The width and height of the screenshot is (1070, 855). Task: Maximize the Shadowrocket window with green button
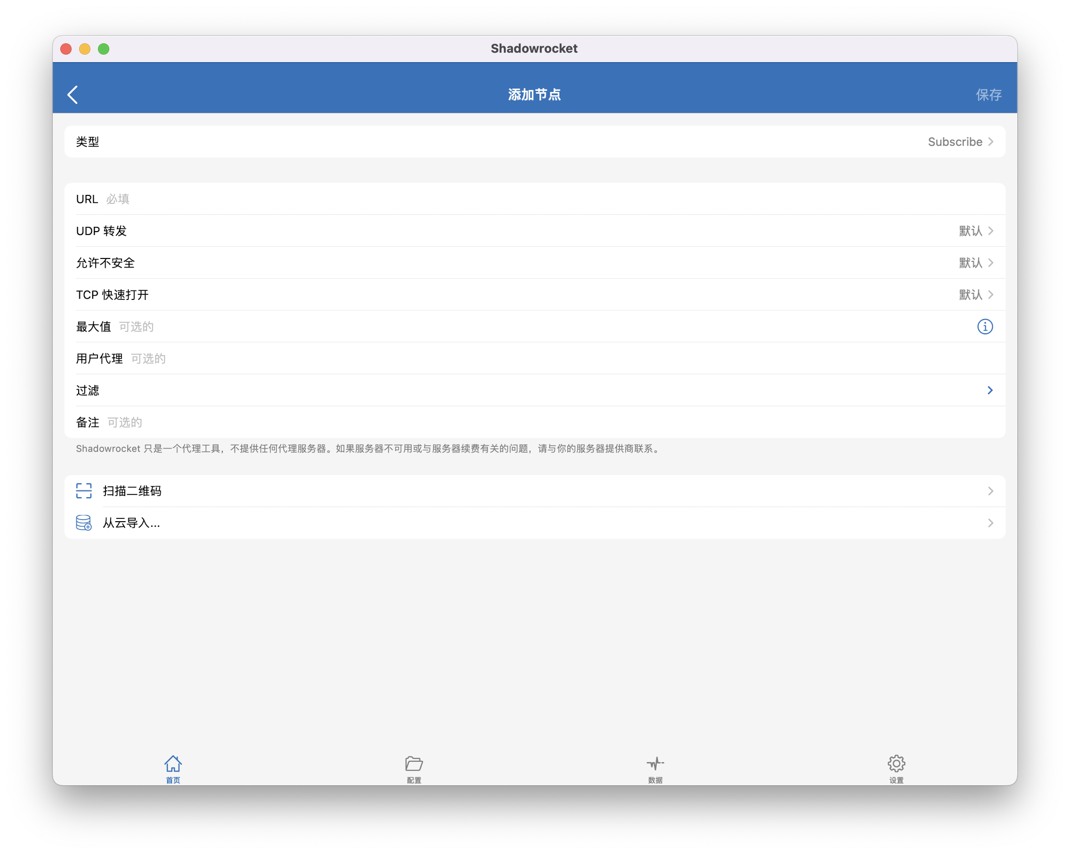104,48
